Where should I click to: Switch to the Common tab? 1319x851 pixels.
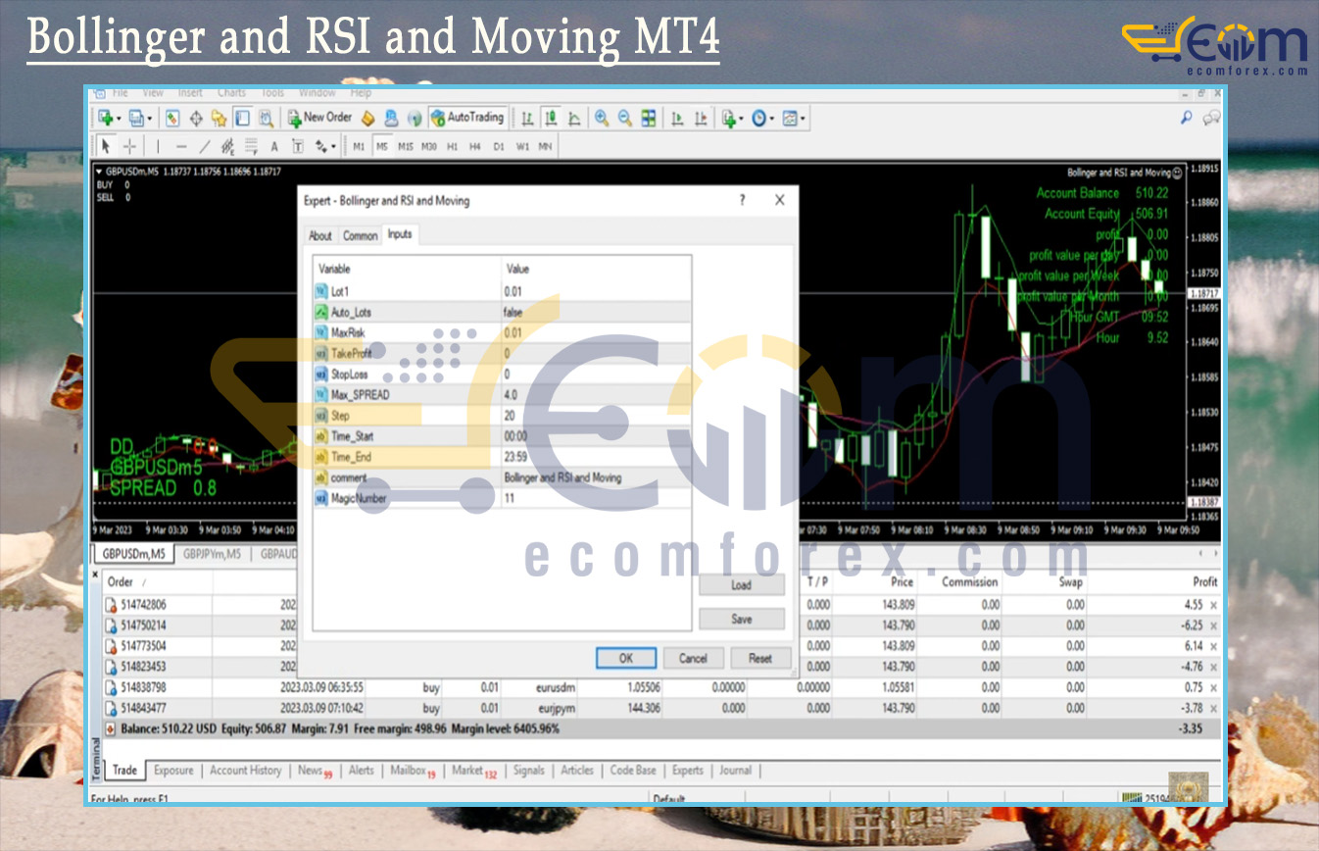click(x=360, y=235)
